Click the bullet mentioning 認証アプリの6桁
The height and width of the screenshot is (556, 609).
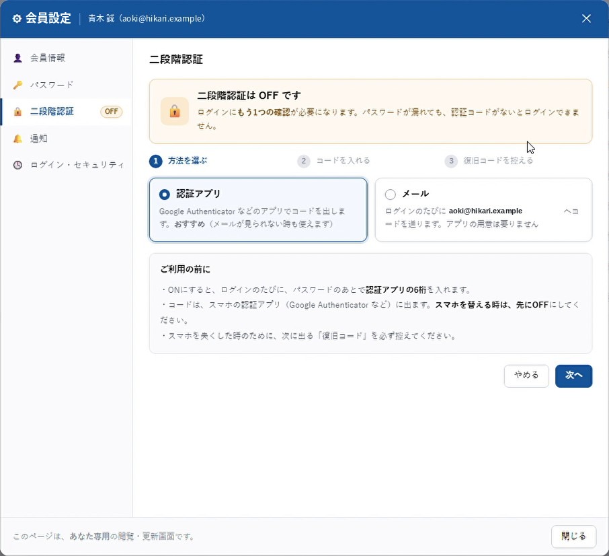coord(316,290)
